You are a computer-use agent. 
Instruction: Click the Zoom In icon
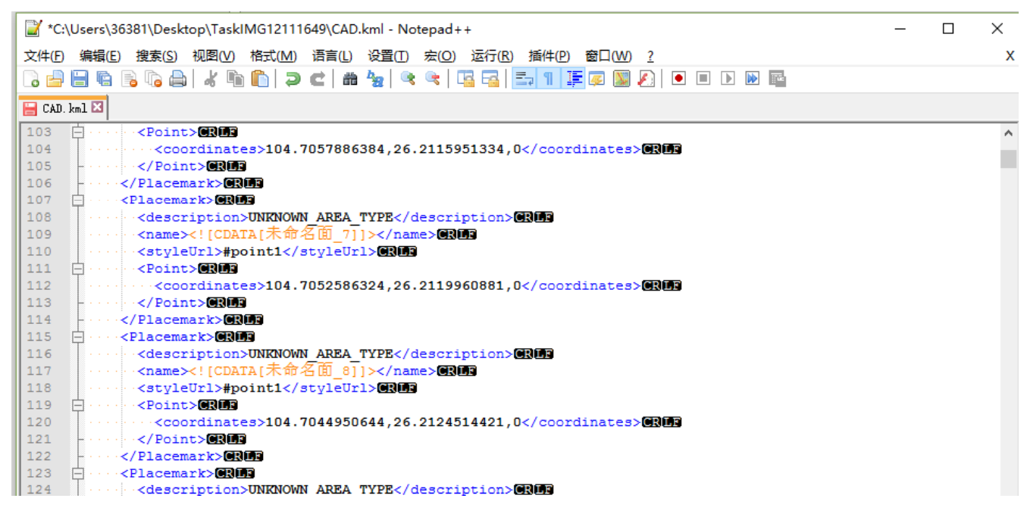tap(408, 79)
